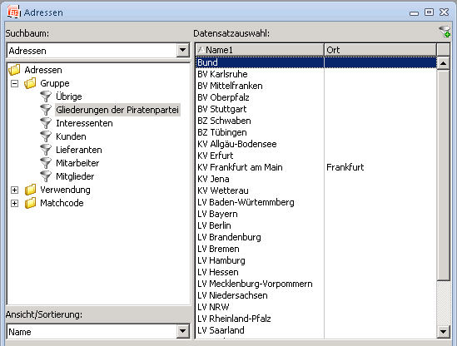Expand the Verwendung folder node
Image resolution: width=457 pixels, height=346 pixels.
click(x=15, y=190)
